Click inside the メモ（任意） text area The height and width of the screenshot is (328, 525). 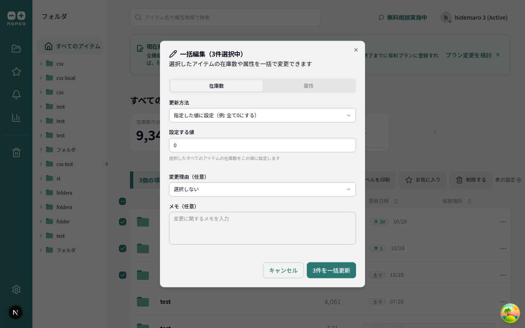262,228
